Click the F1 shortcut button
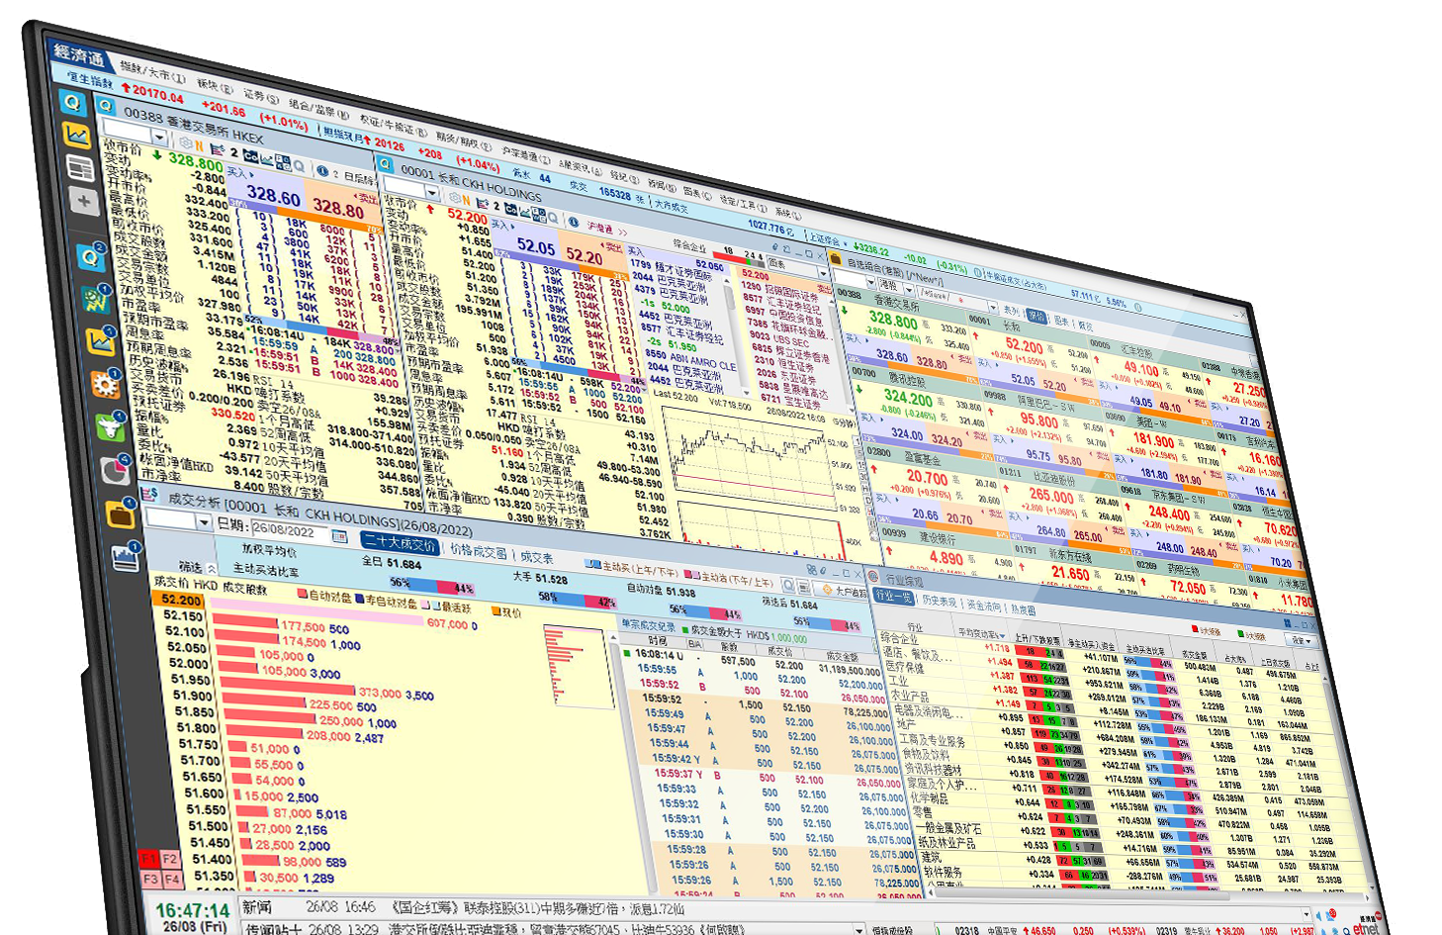The width and height of the screenshot is (1442, 935). (149, 857)
